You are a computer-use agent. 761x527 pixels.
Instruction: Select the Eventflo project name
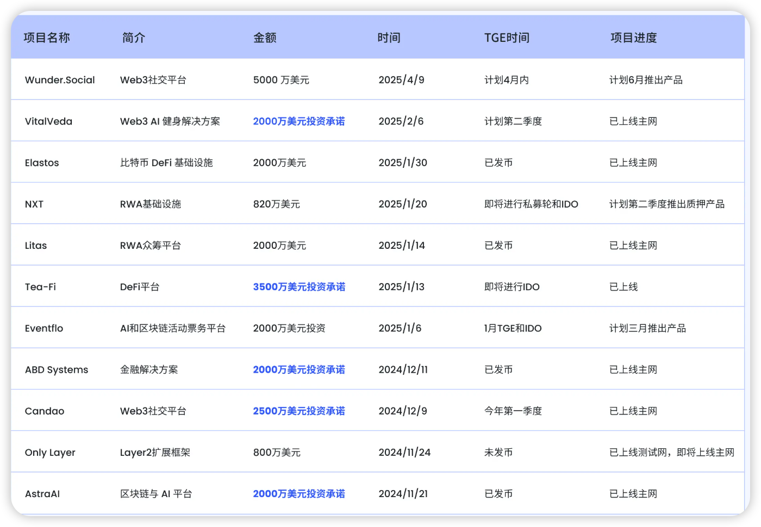44,328
